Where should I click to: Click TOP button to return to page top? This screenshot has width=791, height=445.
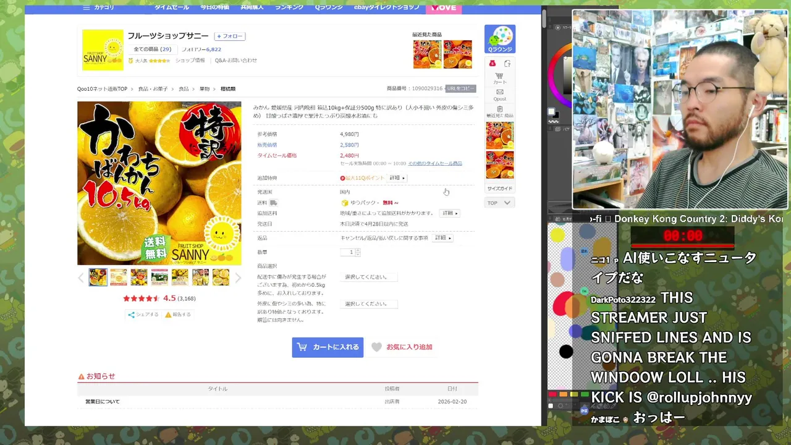(x=499, y=203)
